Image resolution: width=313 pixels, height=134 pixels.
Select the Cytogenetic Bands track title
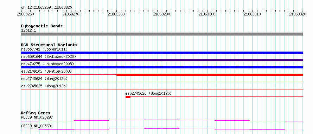coord(42,26)
